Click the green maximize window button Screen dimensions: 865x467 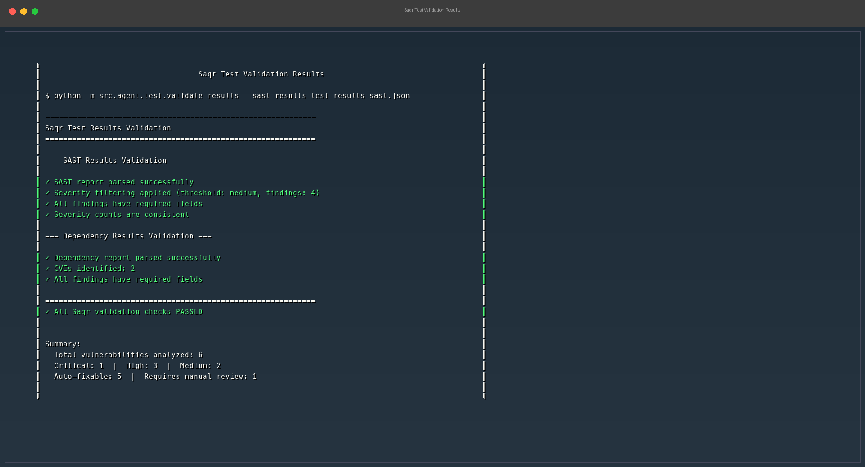35,11
